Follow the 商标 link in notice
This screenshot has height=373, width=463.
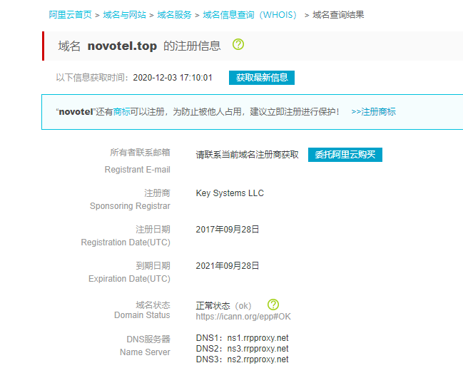(121, 112)
